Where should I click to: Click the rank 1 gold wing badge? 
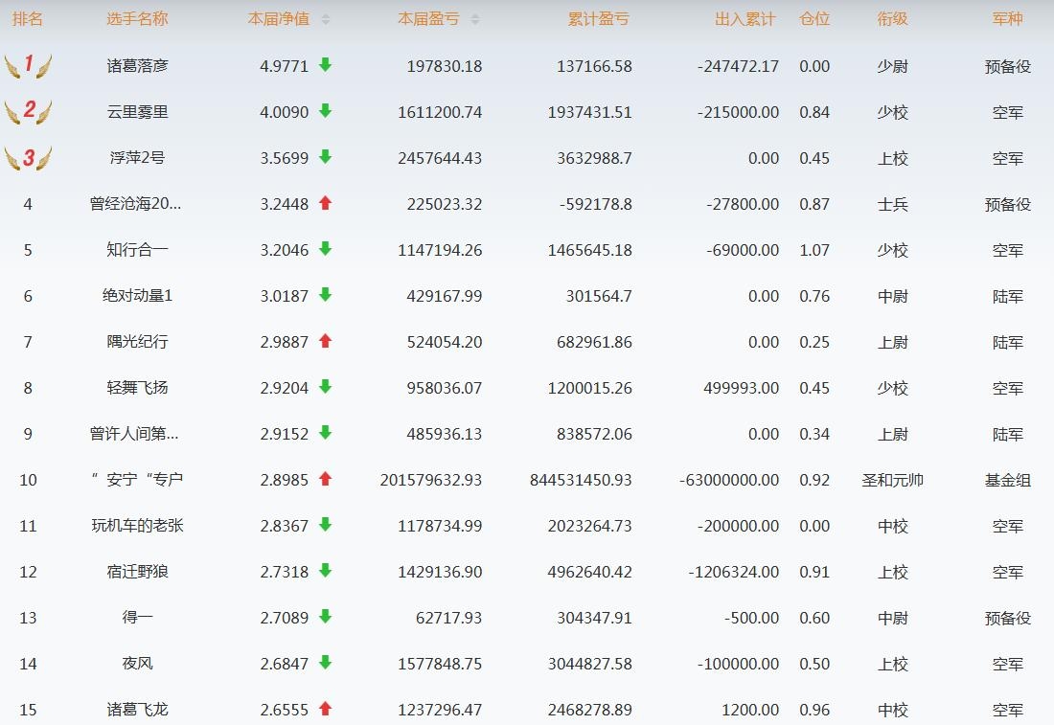tap(28, 65)
